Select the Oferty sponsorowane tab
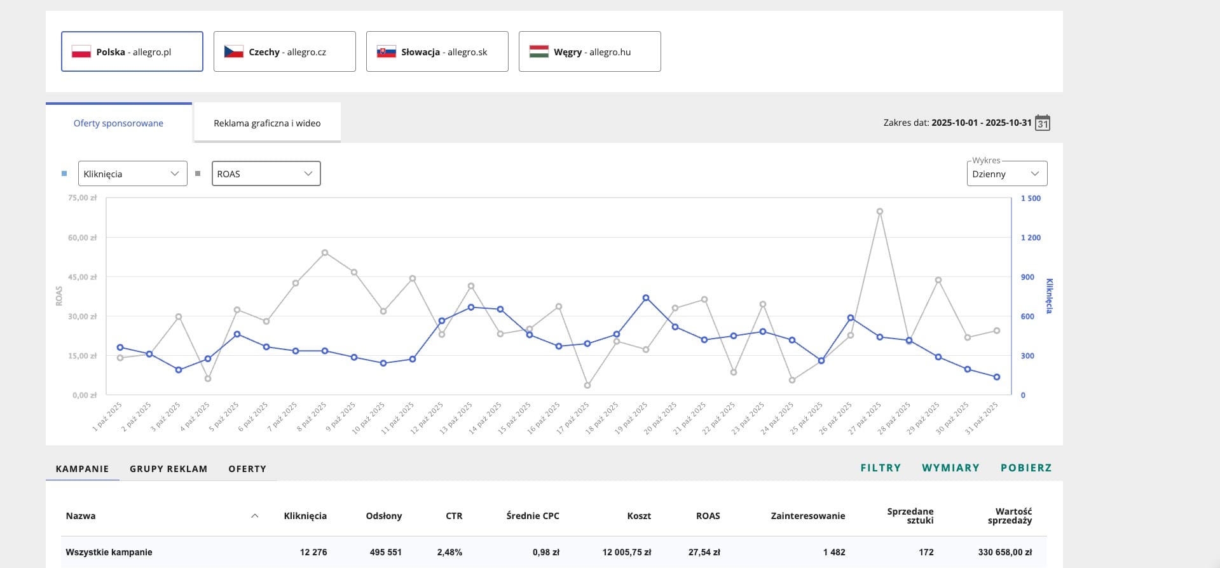 pyautogui.click(x=118, y=123)
